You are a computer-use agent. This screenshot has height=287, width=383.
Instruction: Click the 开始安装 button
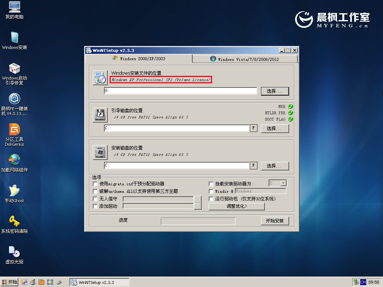[275, 221]
